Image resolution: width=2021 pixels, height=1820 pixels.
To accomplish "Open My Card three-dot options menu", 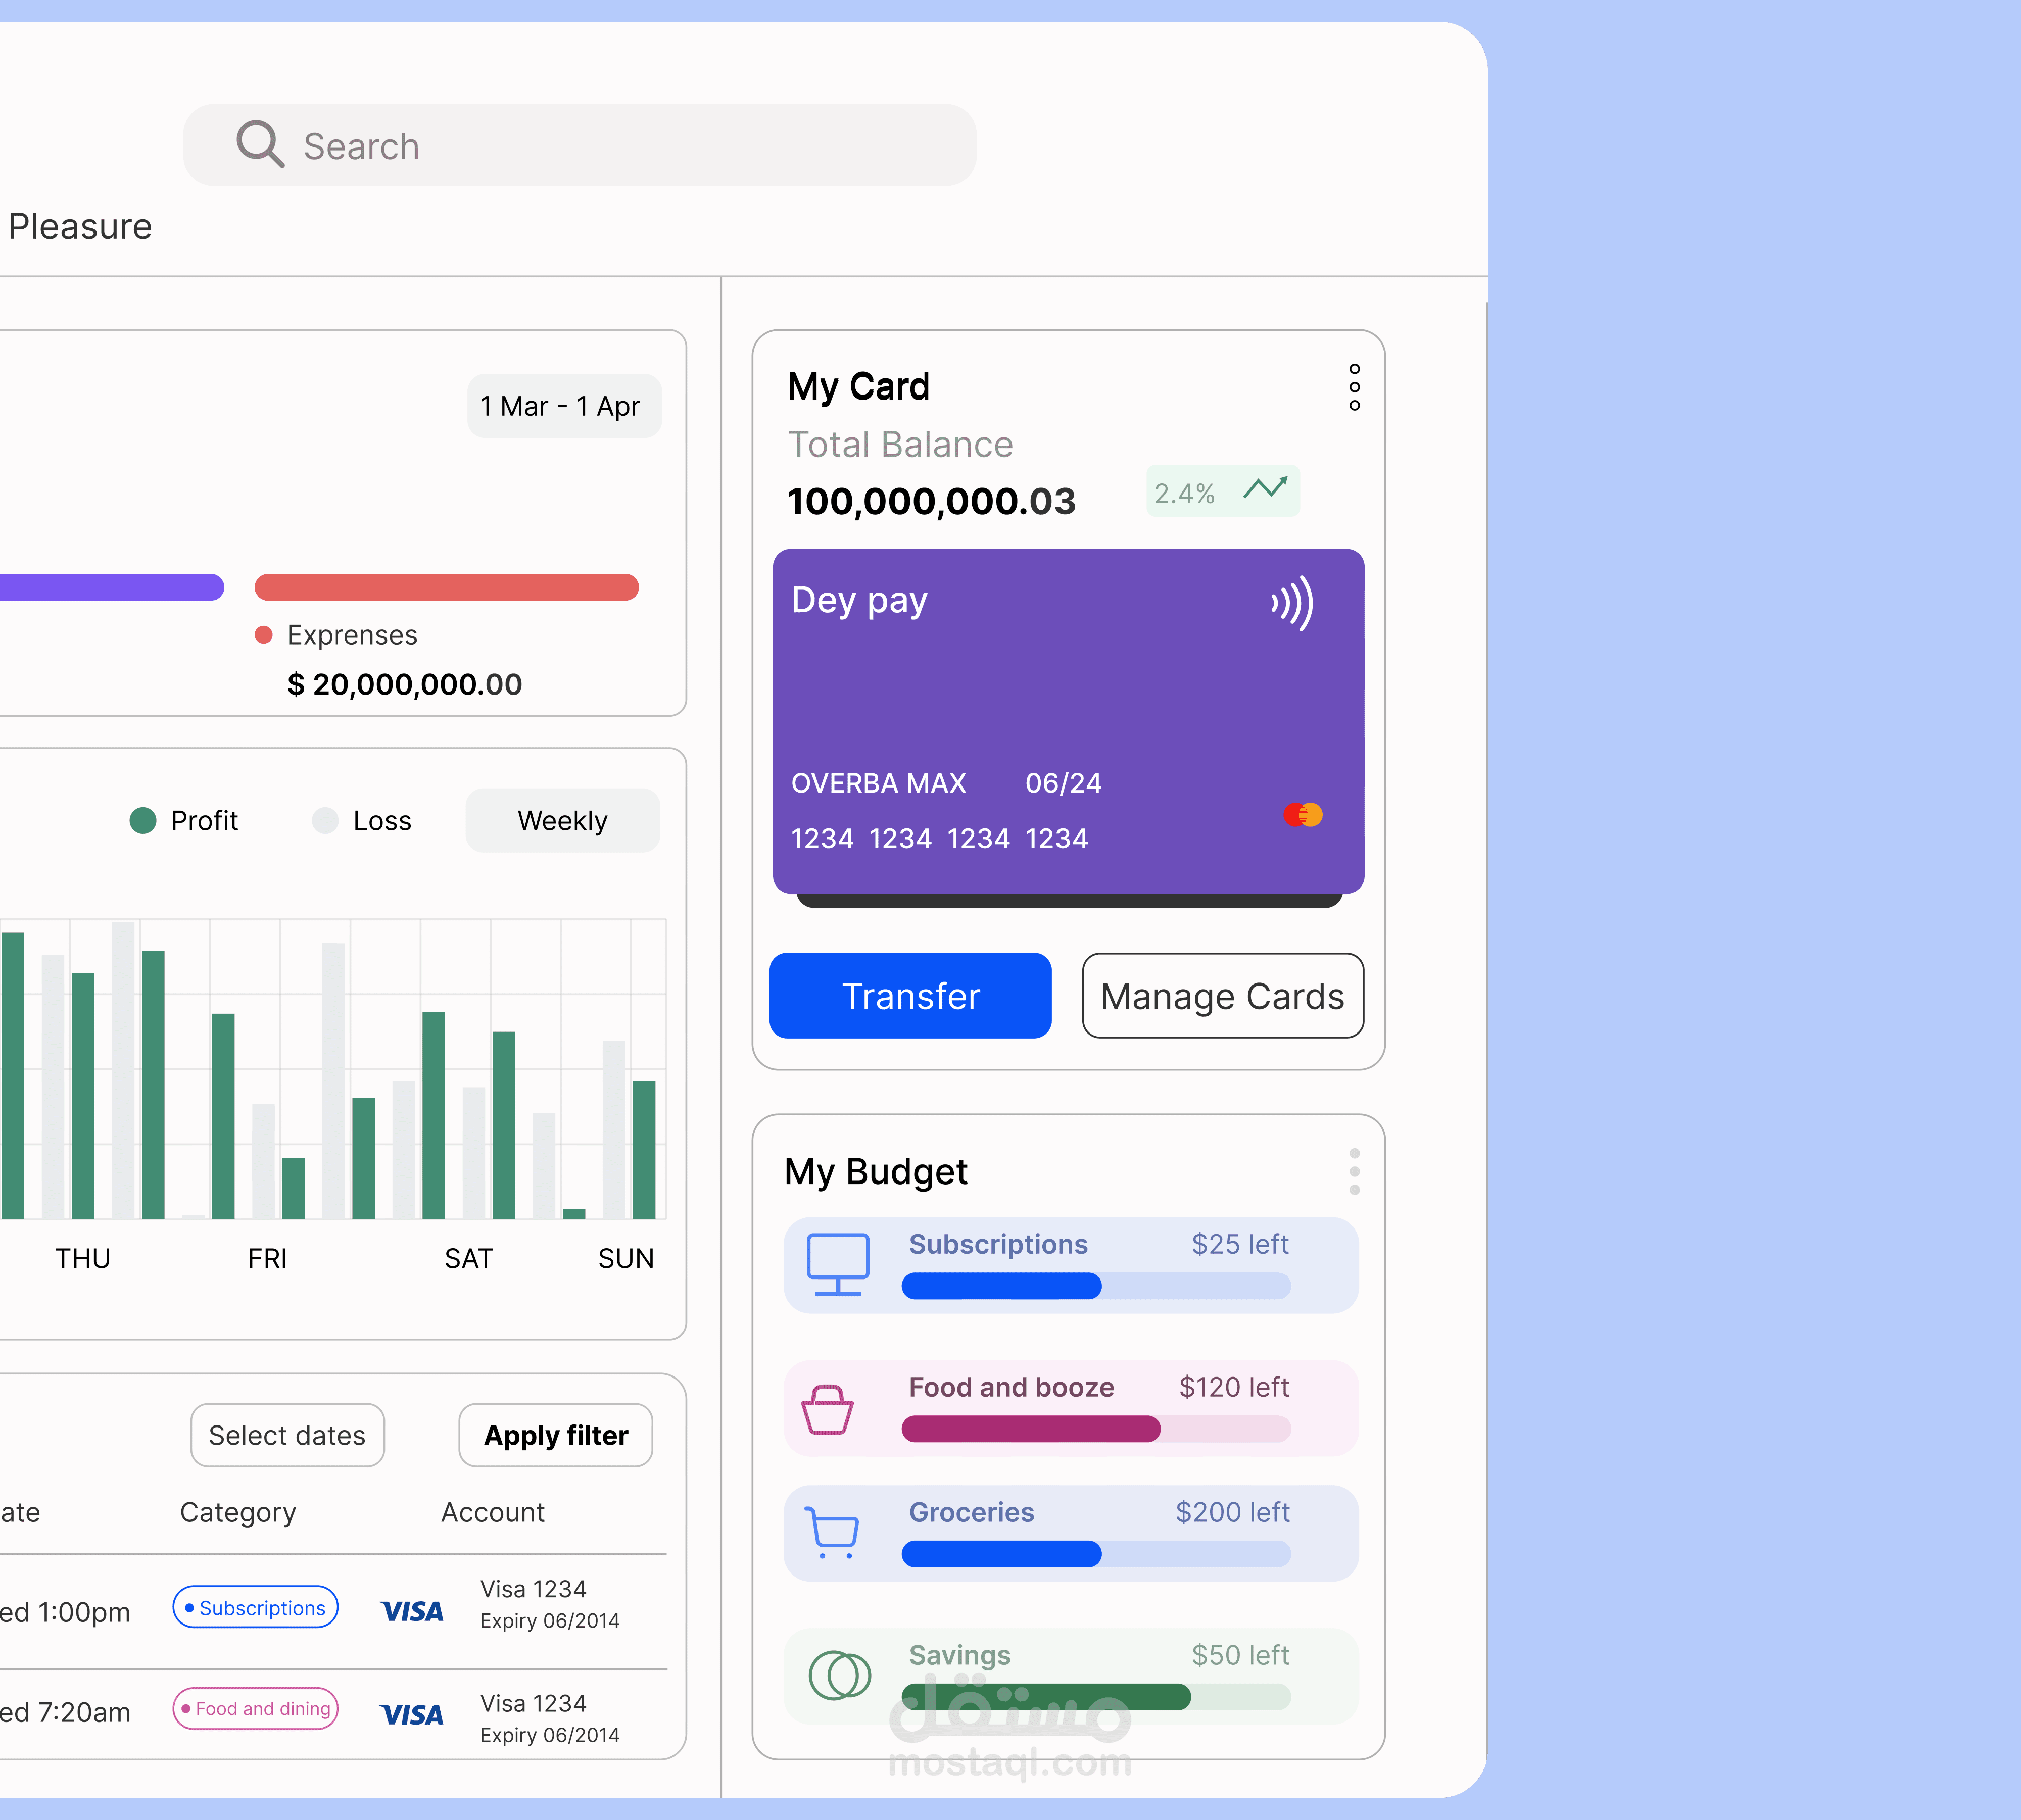I will pos(1354,387).
